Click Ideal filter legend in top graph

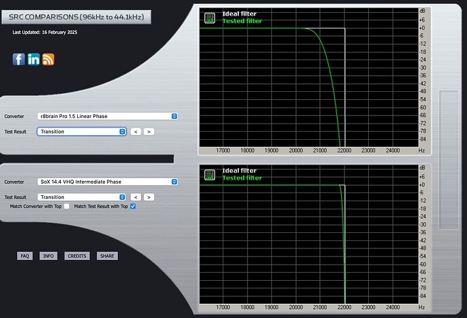(x=240, y=14)
